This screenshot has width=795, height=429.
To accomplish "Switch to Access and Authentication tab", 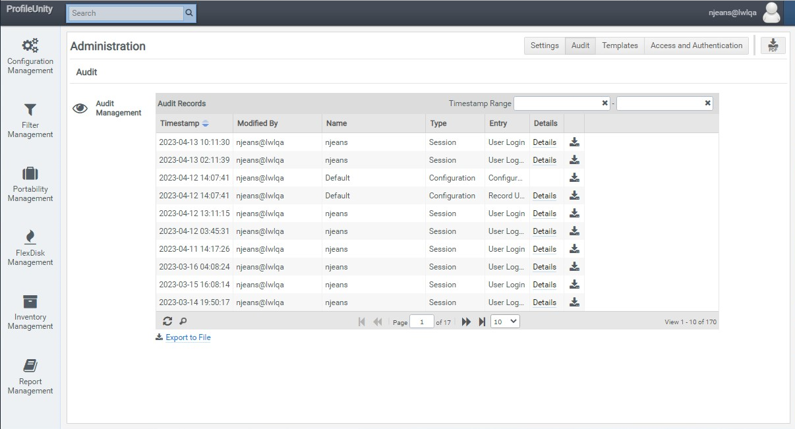I will click(696, 45).
